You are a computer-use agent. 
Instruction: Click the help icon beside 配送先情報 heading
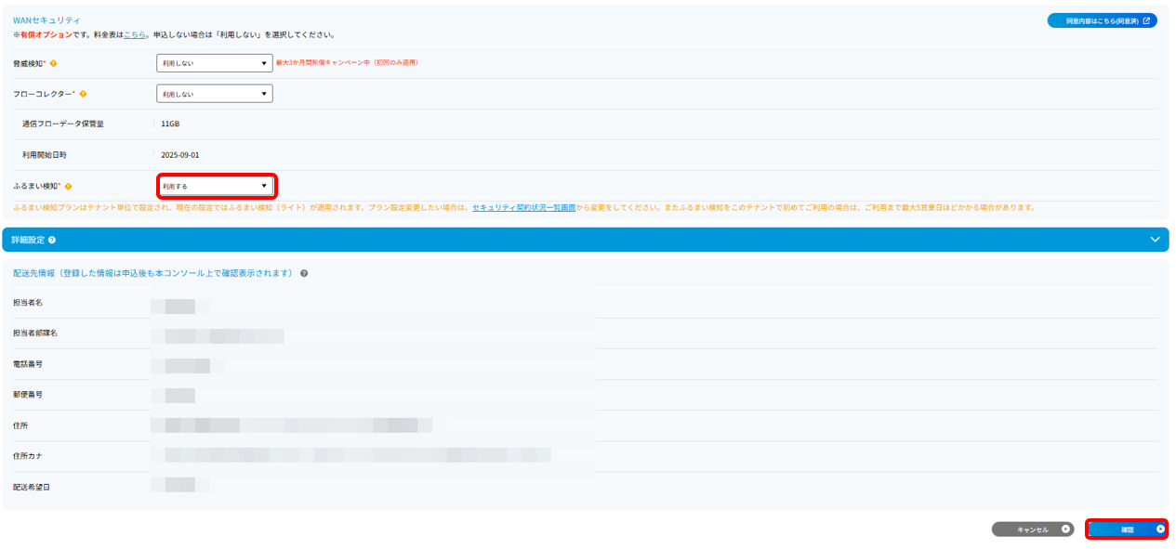point(305,273)
